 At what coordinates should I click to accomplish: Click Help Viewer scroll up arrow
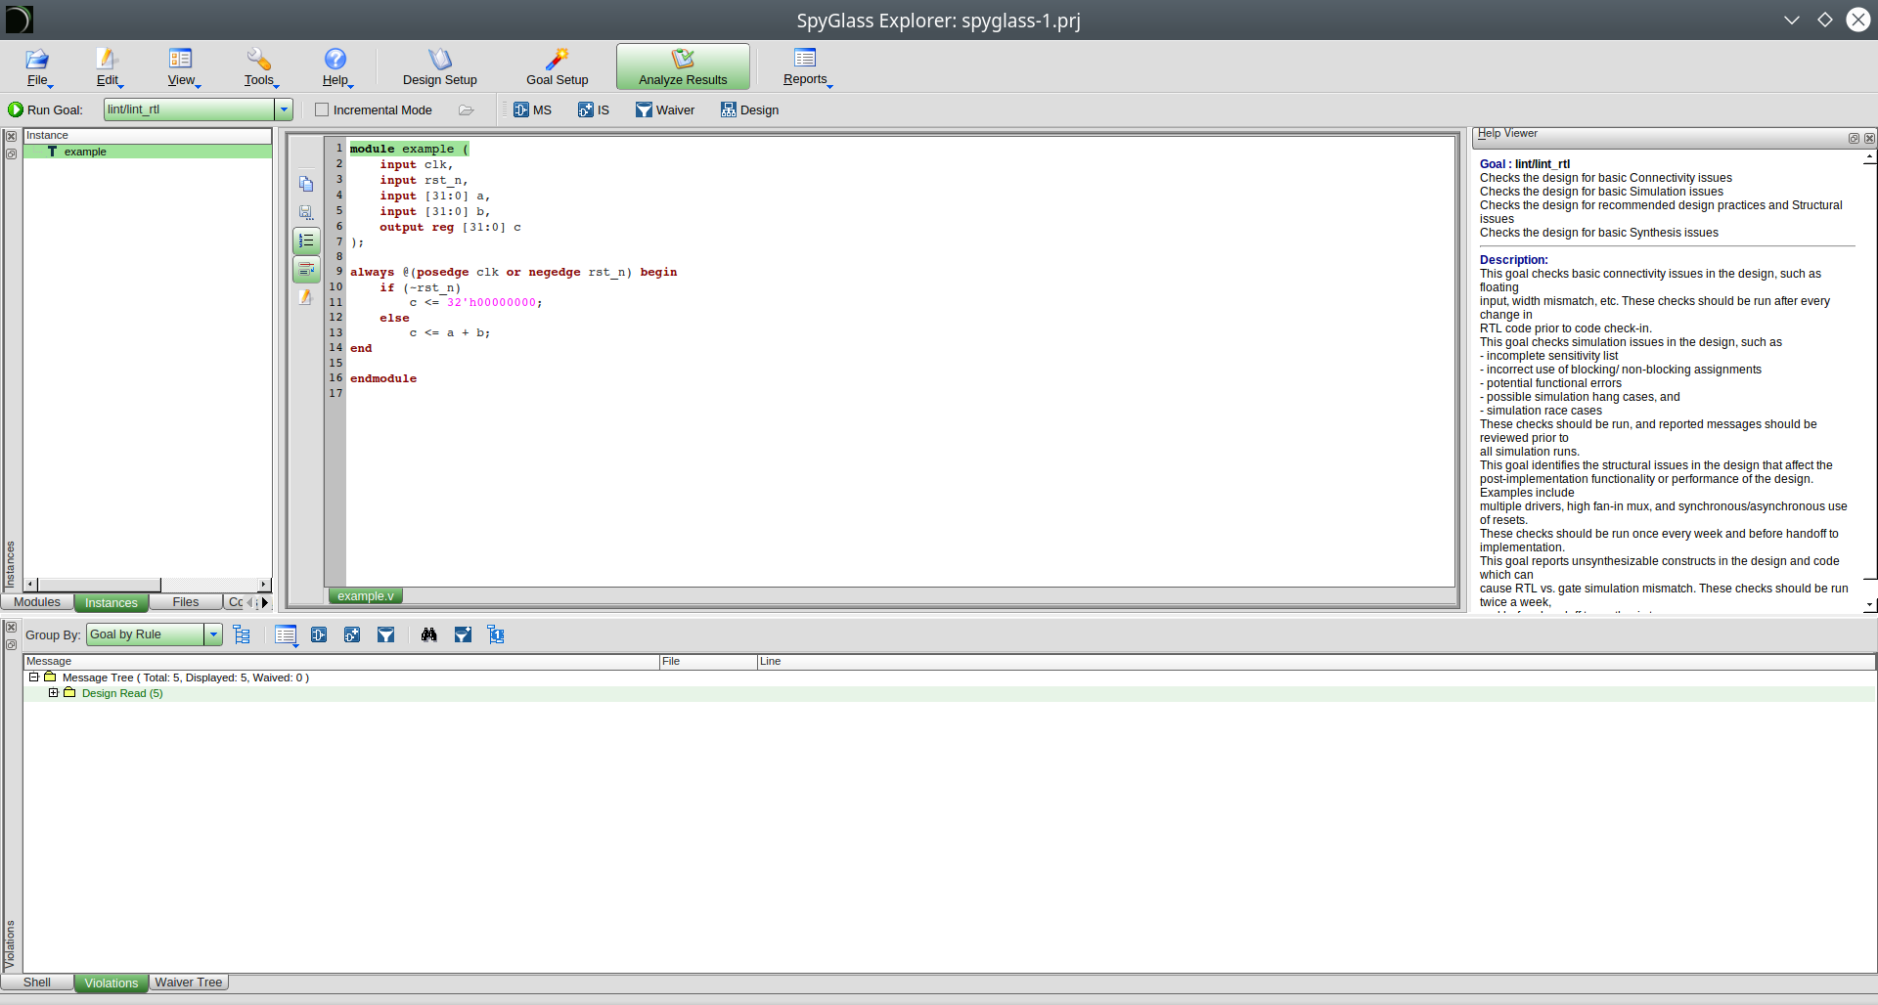point(1870,156)
